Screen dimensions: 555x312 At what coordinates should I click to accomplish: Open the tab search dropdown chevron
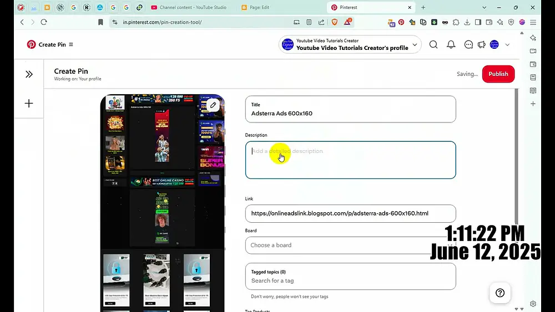(x=484, y=7)
